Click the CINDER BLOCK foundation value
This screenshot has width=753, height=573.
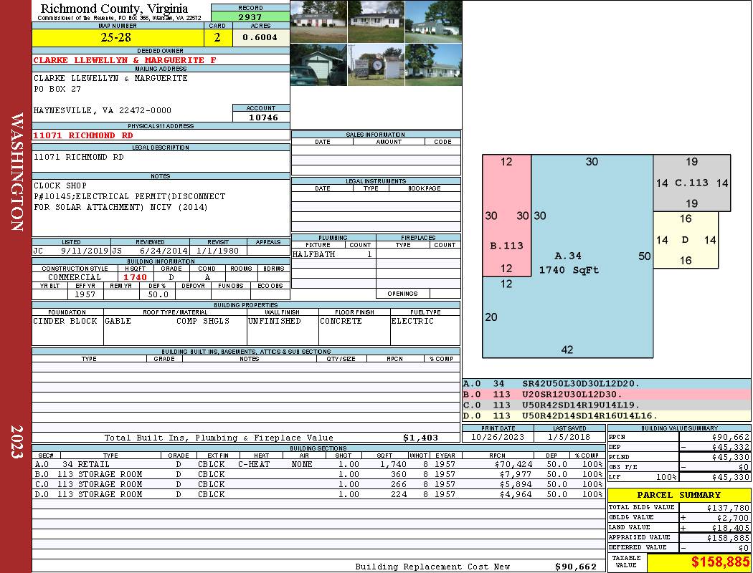click(65, 321)
